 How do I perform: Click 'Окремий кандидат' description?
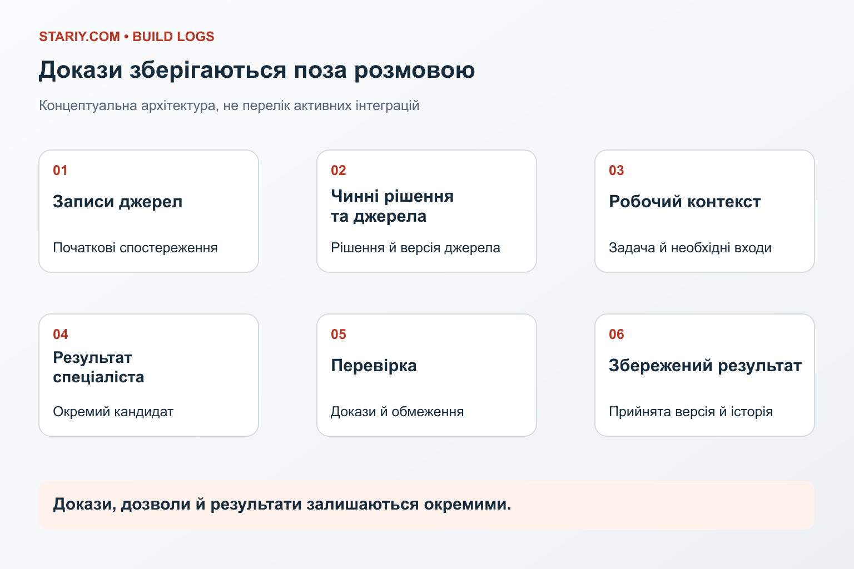pos(113,412)
